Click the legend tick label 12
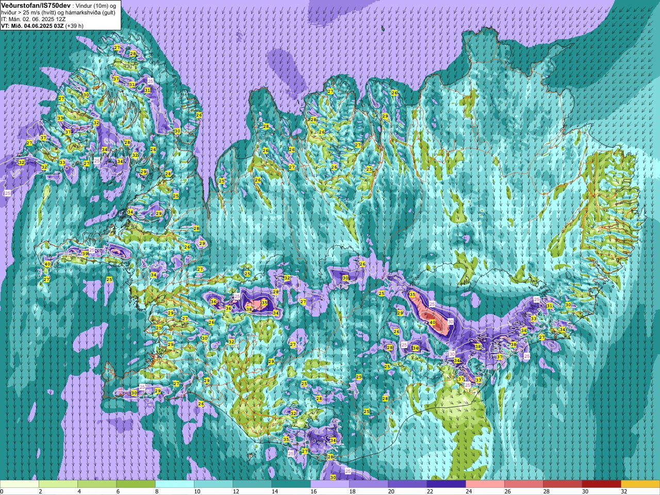 point(236,491)
